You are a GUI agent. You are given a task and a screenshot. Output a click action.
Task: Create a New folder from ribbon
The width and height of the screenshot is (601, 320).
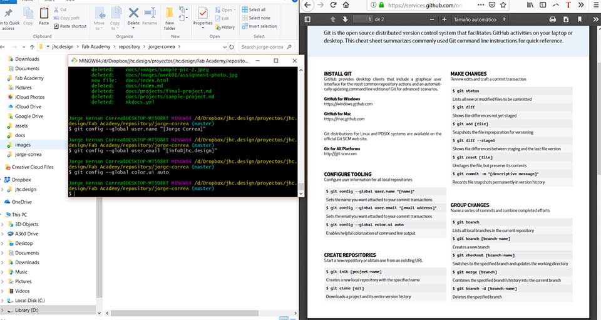pyautogui.click(x=170, y=18)
